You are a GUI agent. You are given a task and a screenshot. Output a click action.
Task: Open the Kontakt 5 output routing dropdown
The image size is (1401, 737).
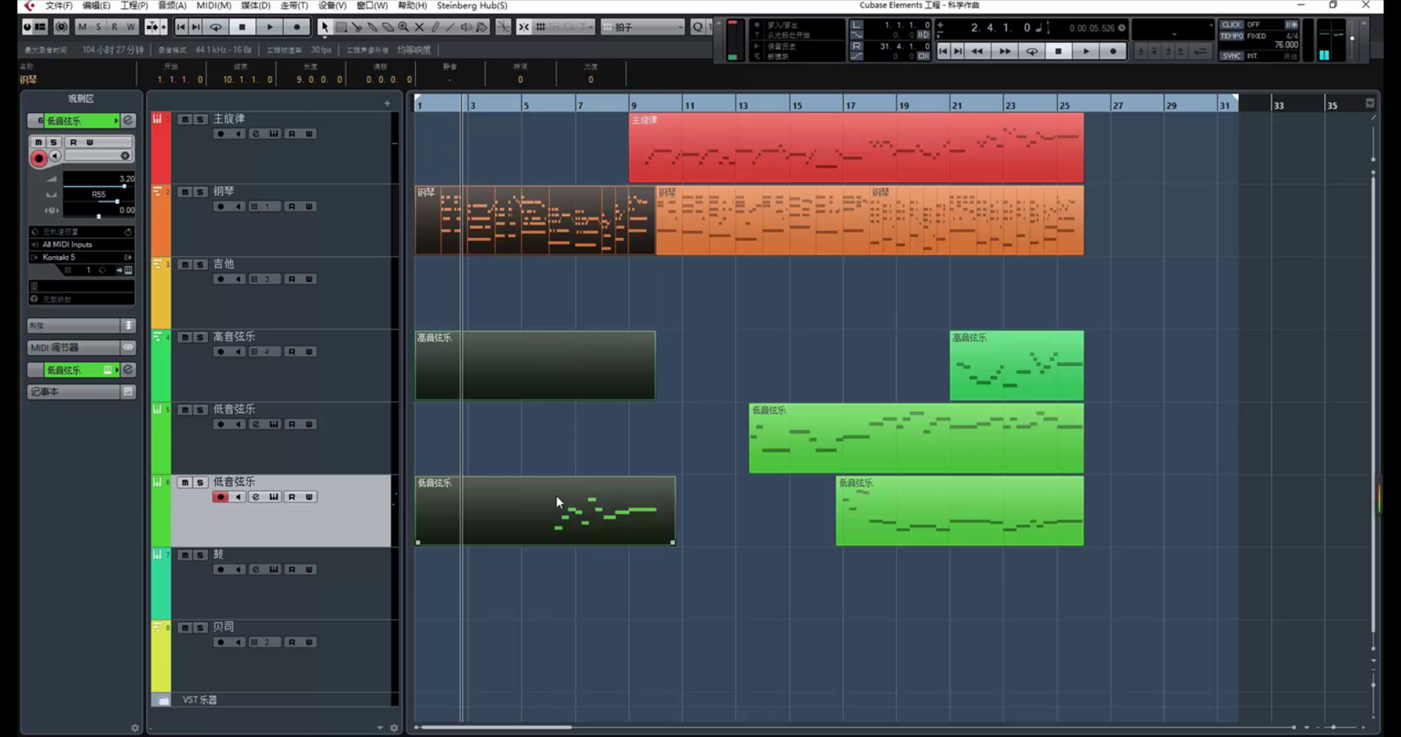tap(82, 258)
